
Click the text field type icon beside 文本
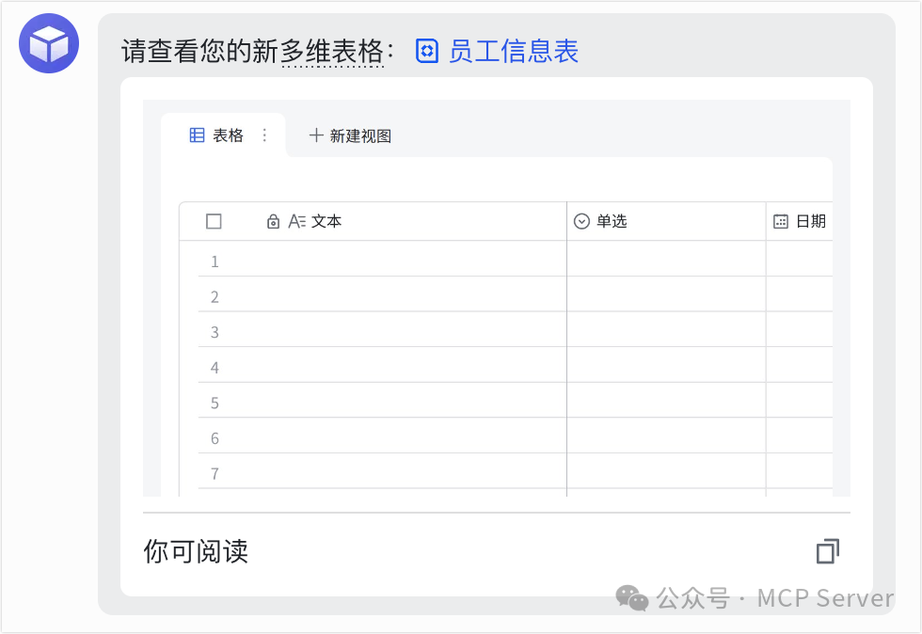click(x=298, y=221)
